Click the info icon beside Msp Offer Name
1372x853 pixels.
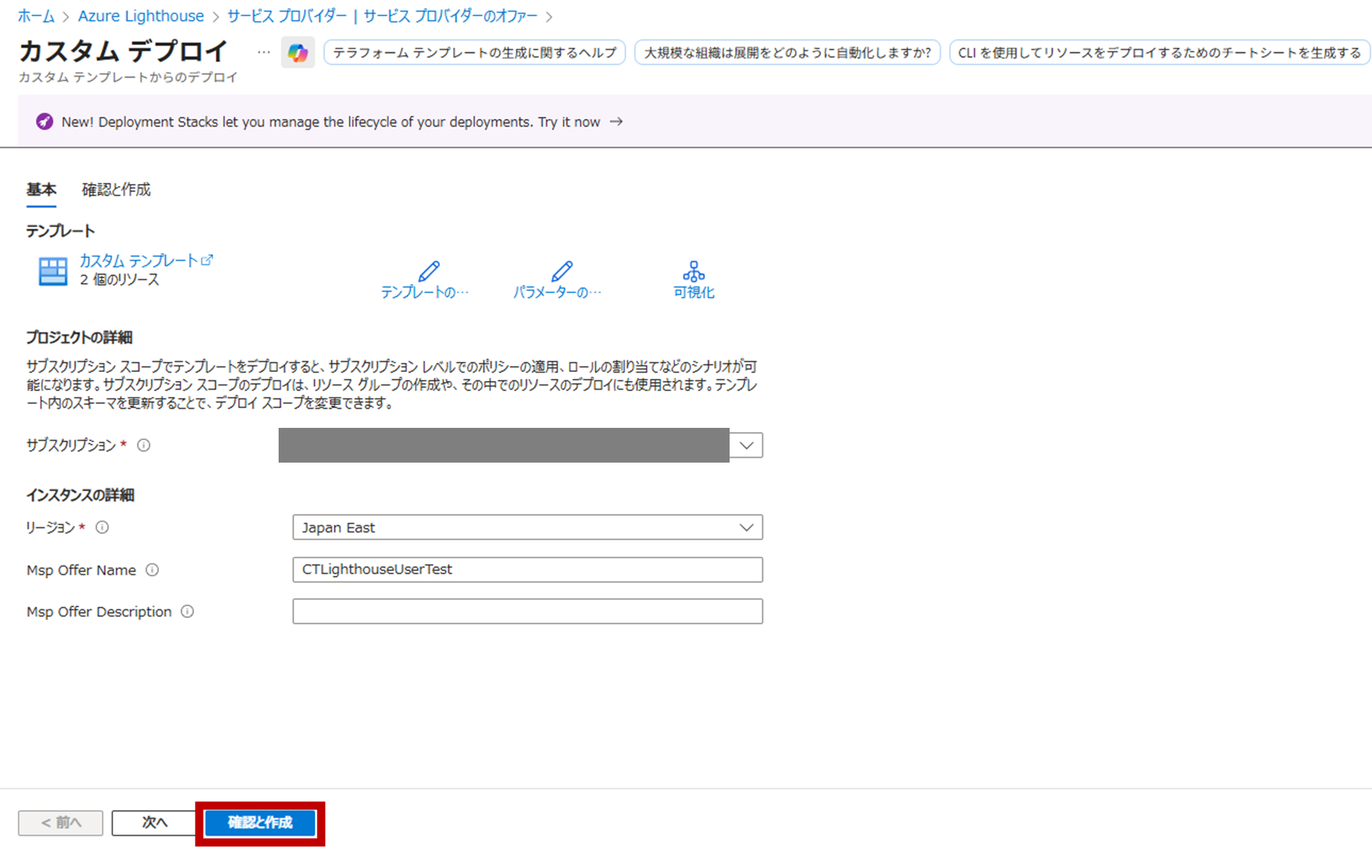coord(153,570)
